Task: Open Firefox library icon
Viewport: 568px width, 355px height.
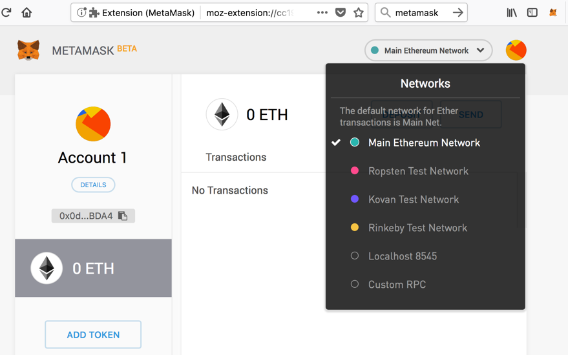Action: 512,12
